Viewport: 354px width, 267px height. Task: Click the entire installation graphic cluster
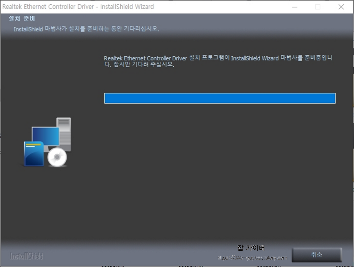click(46, 142)
